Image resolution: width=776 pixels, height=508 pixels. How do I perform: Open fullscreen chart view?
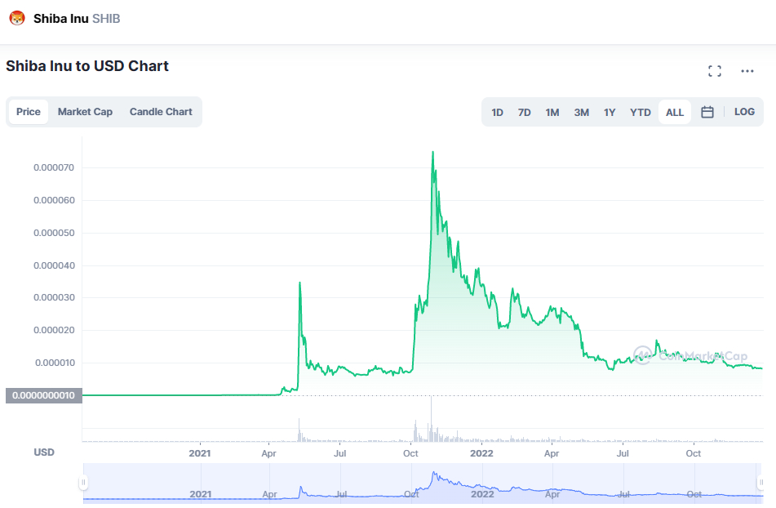[715, 71]
